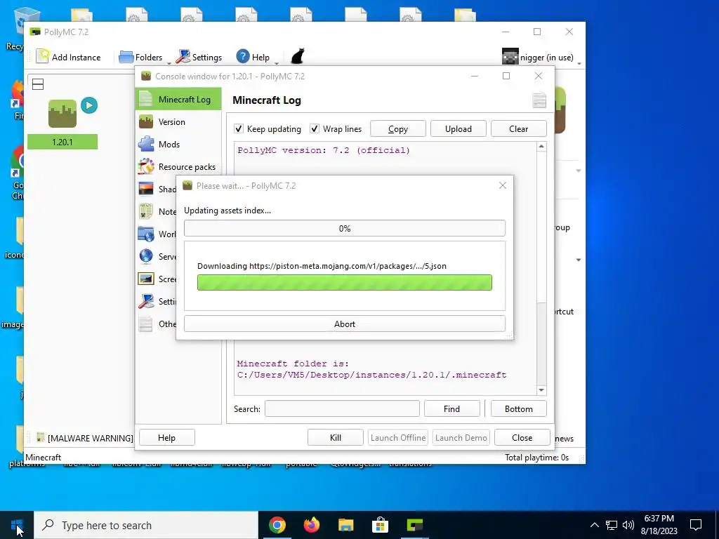
Task: Click the MALWARE WARNING news item
Action: pyautogui.click(x=84, y=438)
